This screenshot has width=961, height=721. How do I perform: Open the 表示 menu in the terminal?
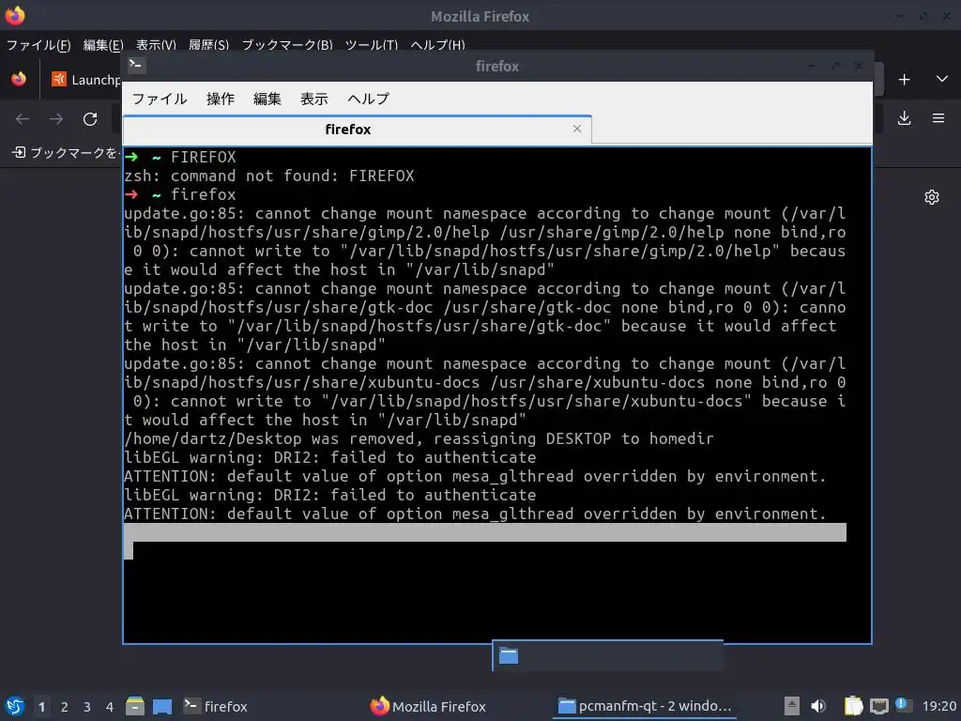pyautogui.click(x=313, y=99)
